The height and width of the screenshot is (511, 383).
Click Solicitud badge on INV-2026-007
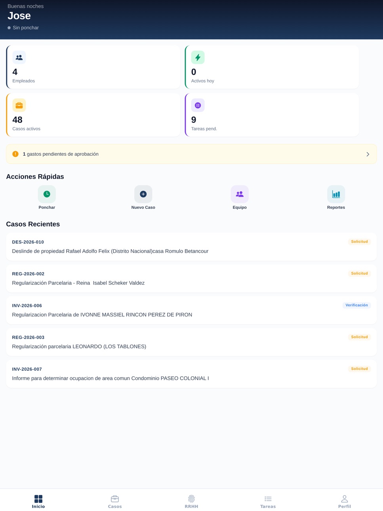[x=359, y=368]
